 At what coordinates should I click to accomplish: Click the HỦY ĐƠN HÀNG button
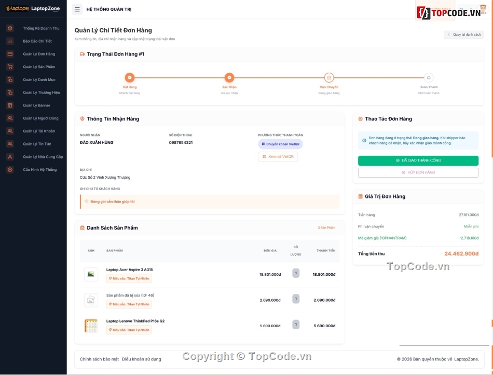418,172
